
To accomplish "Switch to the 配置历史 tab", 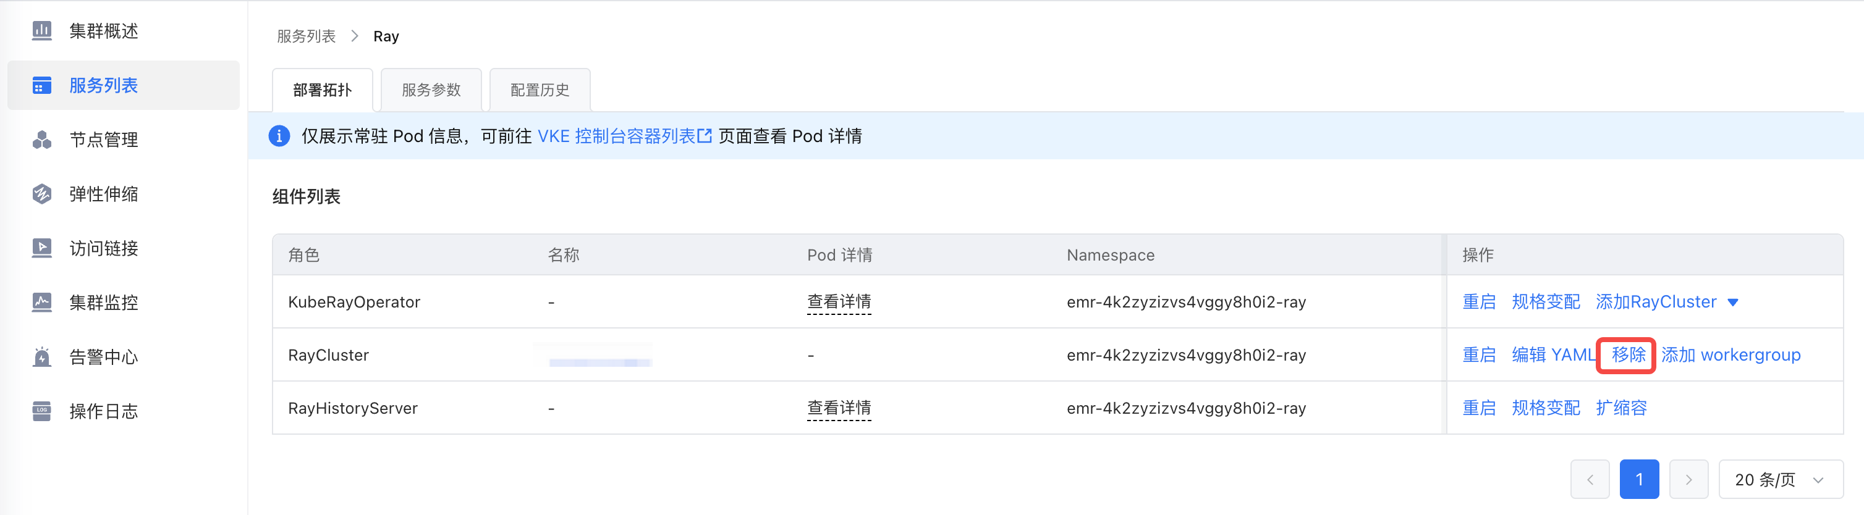I will tap(540, 90).
